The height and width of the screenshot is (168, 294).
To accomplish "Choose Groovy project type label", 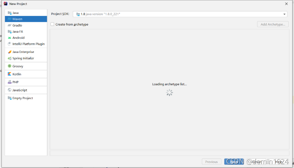I will click(18, 66).
